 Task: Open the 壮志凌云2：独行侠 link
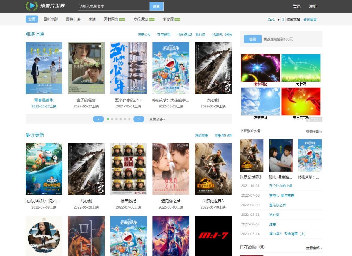pos(191,35)
